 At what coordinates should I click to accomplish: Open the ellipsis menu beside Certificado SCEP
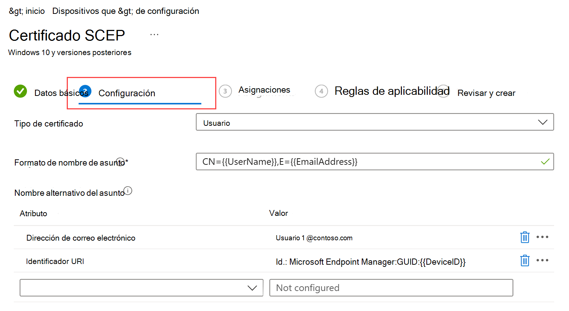coord(154,35)
